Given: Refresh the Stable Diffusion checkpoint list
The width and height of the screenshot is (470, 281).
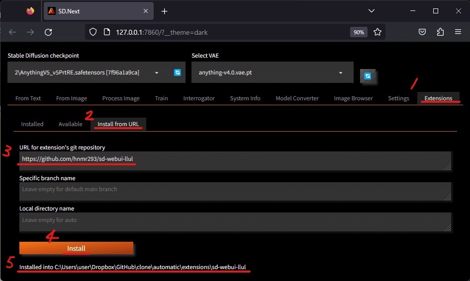Looking at the screenshot, I should (x=178, y=72).
